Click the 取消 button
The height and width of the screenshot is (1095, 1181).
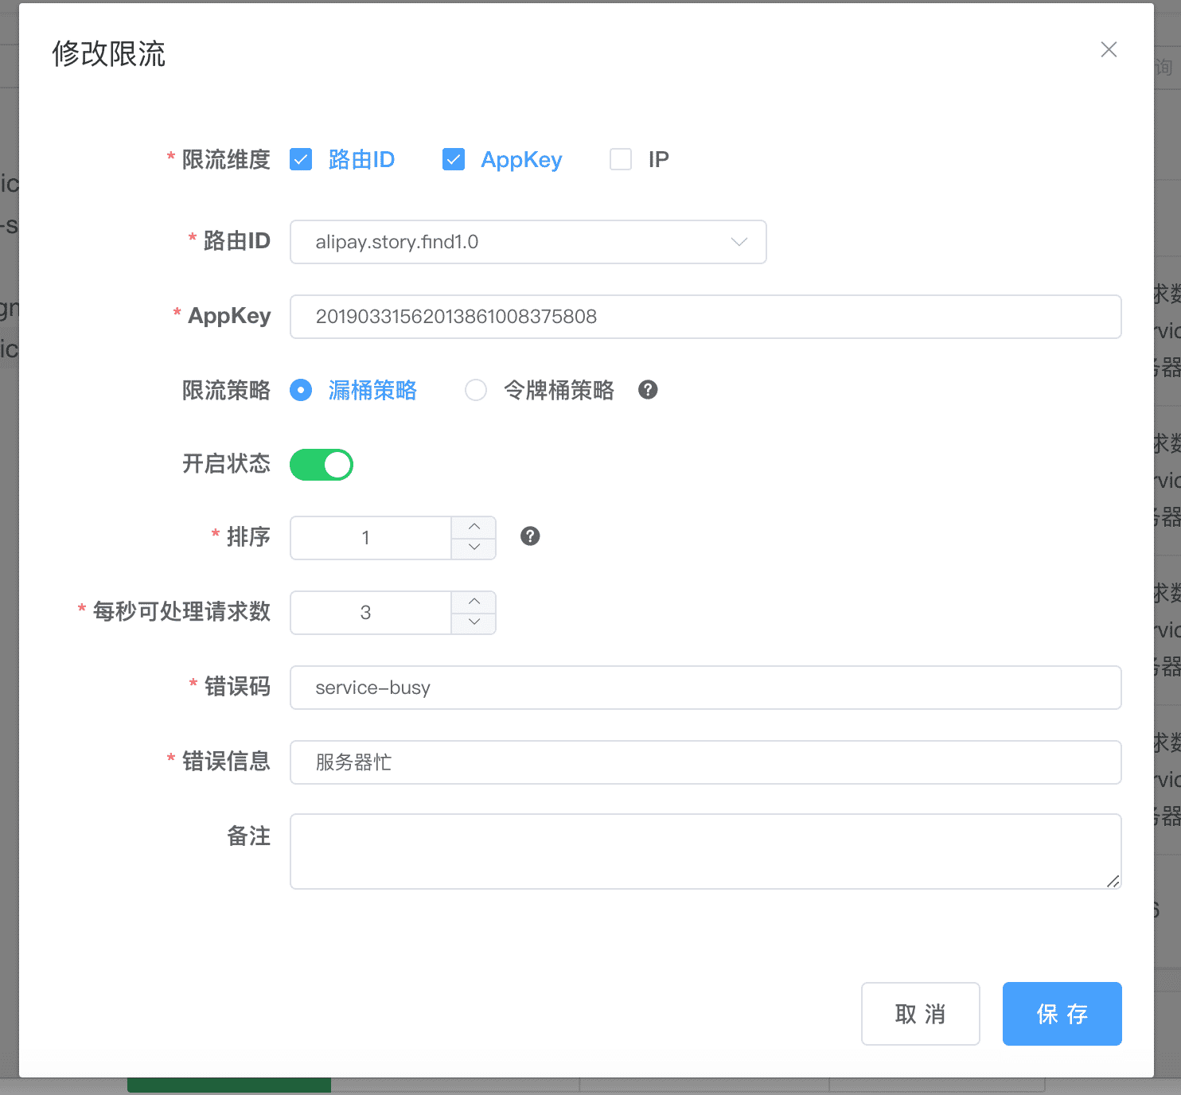(x=920, y=1014)
